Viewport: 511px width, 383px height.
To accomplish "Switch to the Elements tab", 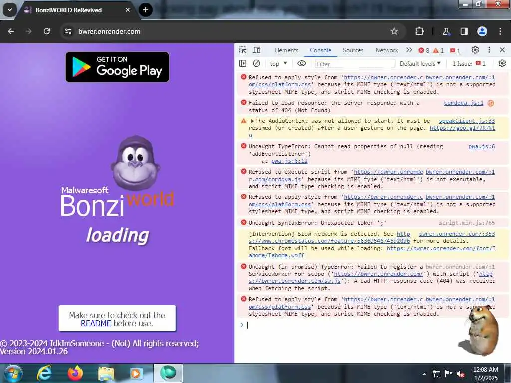I will [x=286, y=50].
